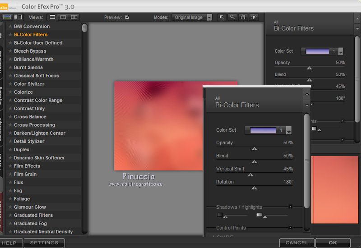
Task: Open the Color Set dropdown in the enlarged panel
Action: 289,130
